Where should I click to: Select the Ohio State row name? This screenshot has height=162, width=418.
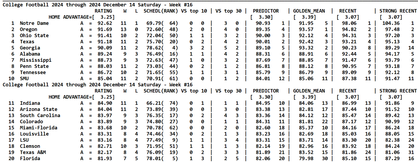(34, 36)
